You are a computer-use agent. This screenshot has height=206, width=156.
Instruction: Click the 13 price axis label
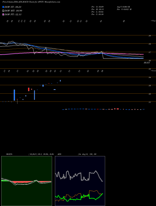click(149, 86)
